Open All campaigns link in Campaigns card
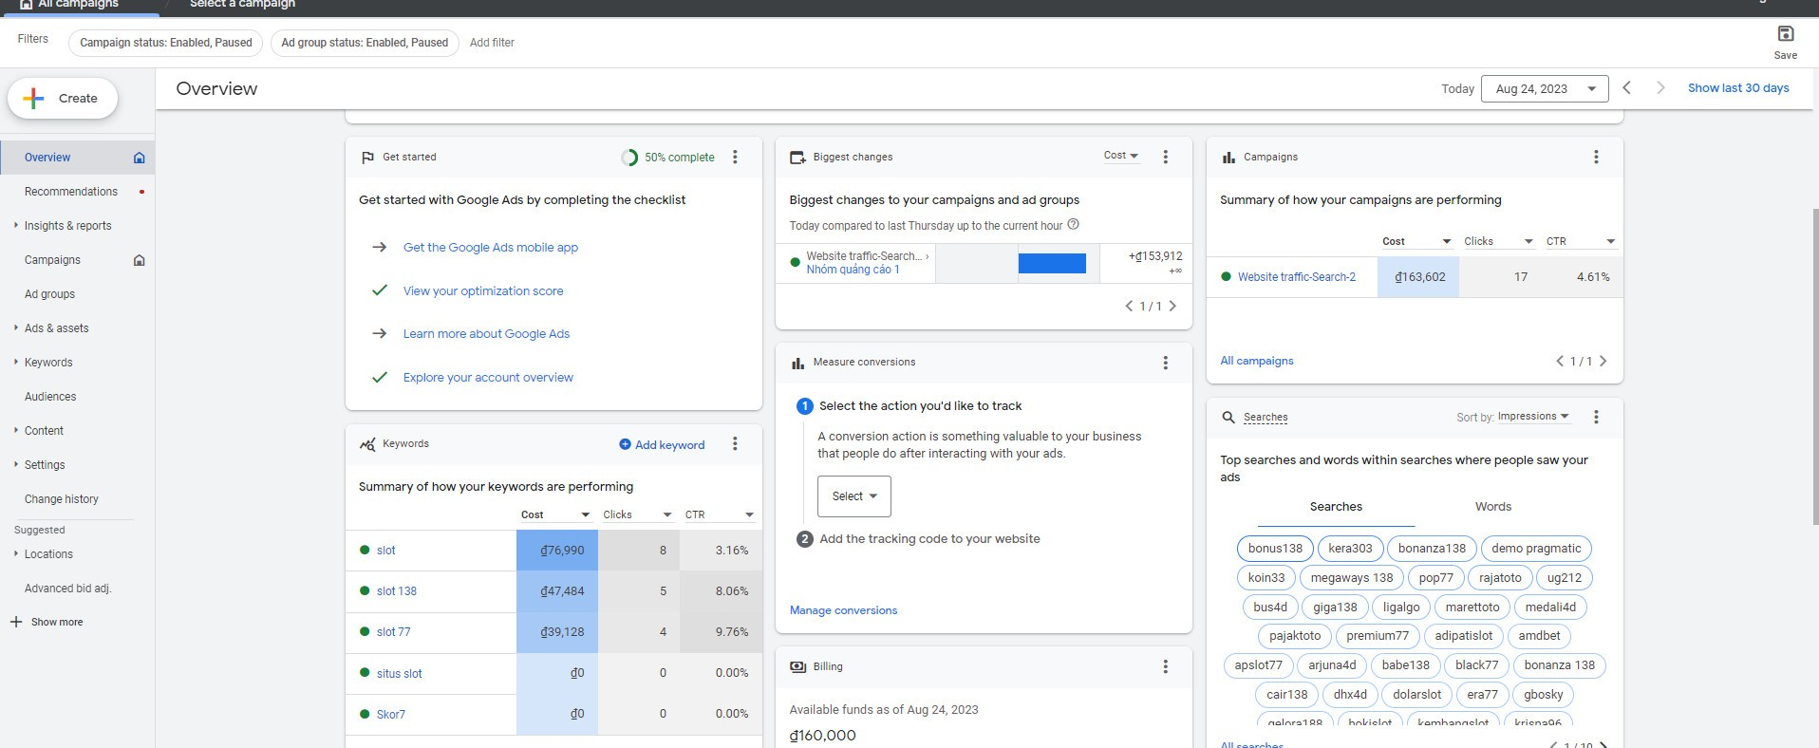 1257,361
